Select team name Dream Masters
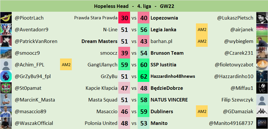The image size is (268, 129). click(99, 41)
